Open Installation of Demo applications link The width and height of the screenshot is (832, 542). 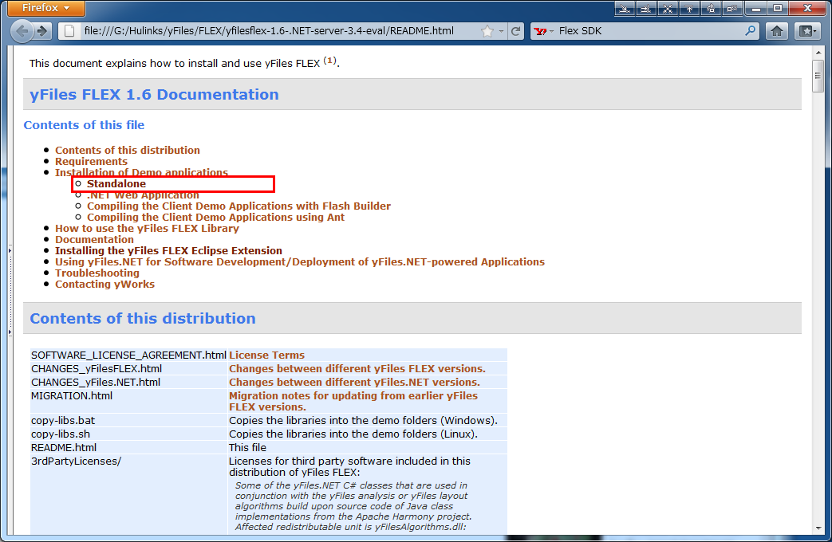pyautogui.click(x=142, y=172)
